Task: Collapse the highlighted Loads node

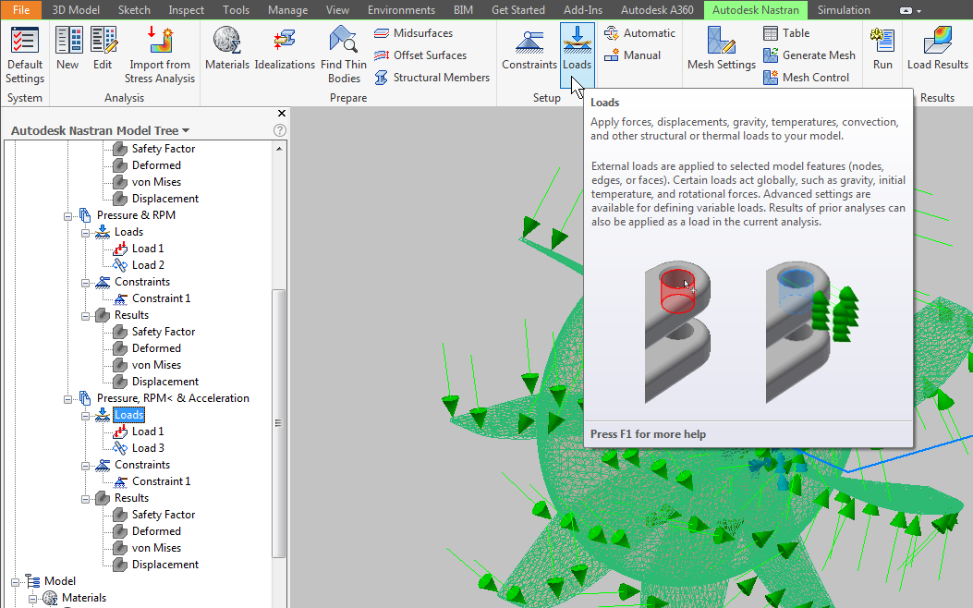Action: point(86,416)
